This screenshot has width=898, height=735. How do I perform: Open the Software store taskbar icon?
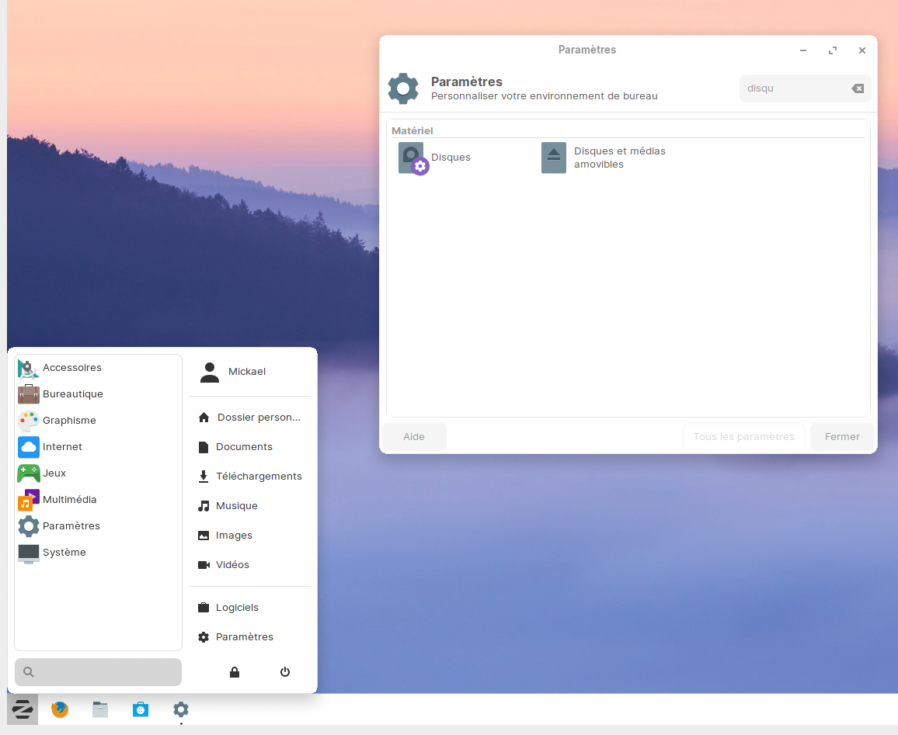click(141, 709)
